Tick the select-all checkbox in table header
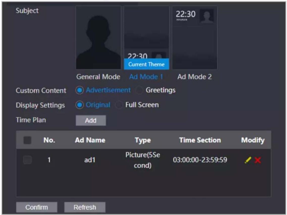Image resolution: width=287 pixels, height=215 pixels. click(28, 140)
